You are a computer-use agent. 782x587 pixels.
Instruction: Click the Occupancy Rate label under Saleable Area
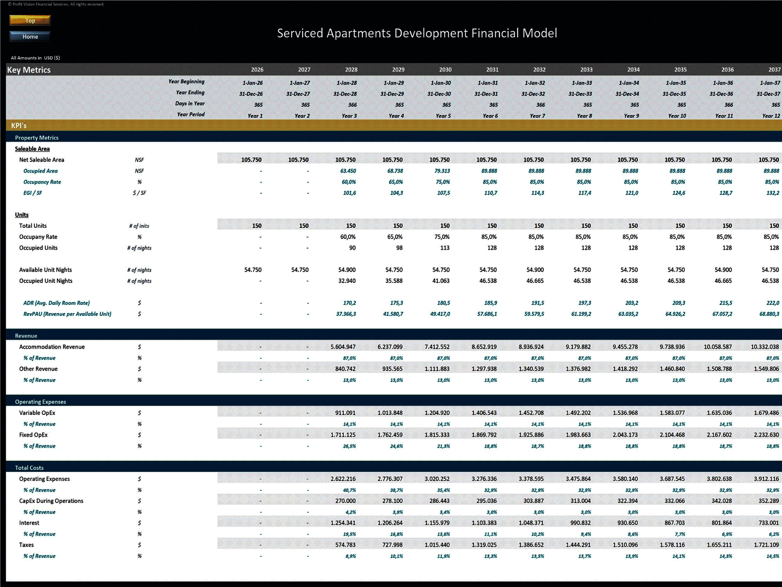pos(42,182)
